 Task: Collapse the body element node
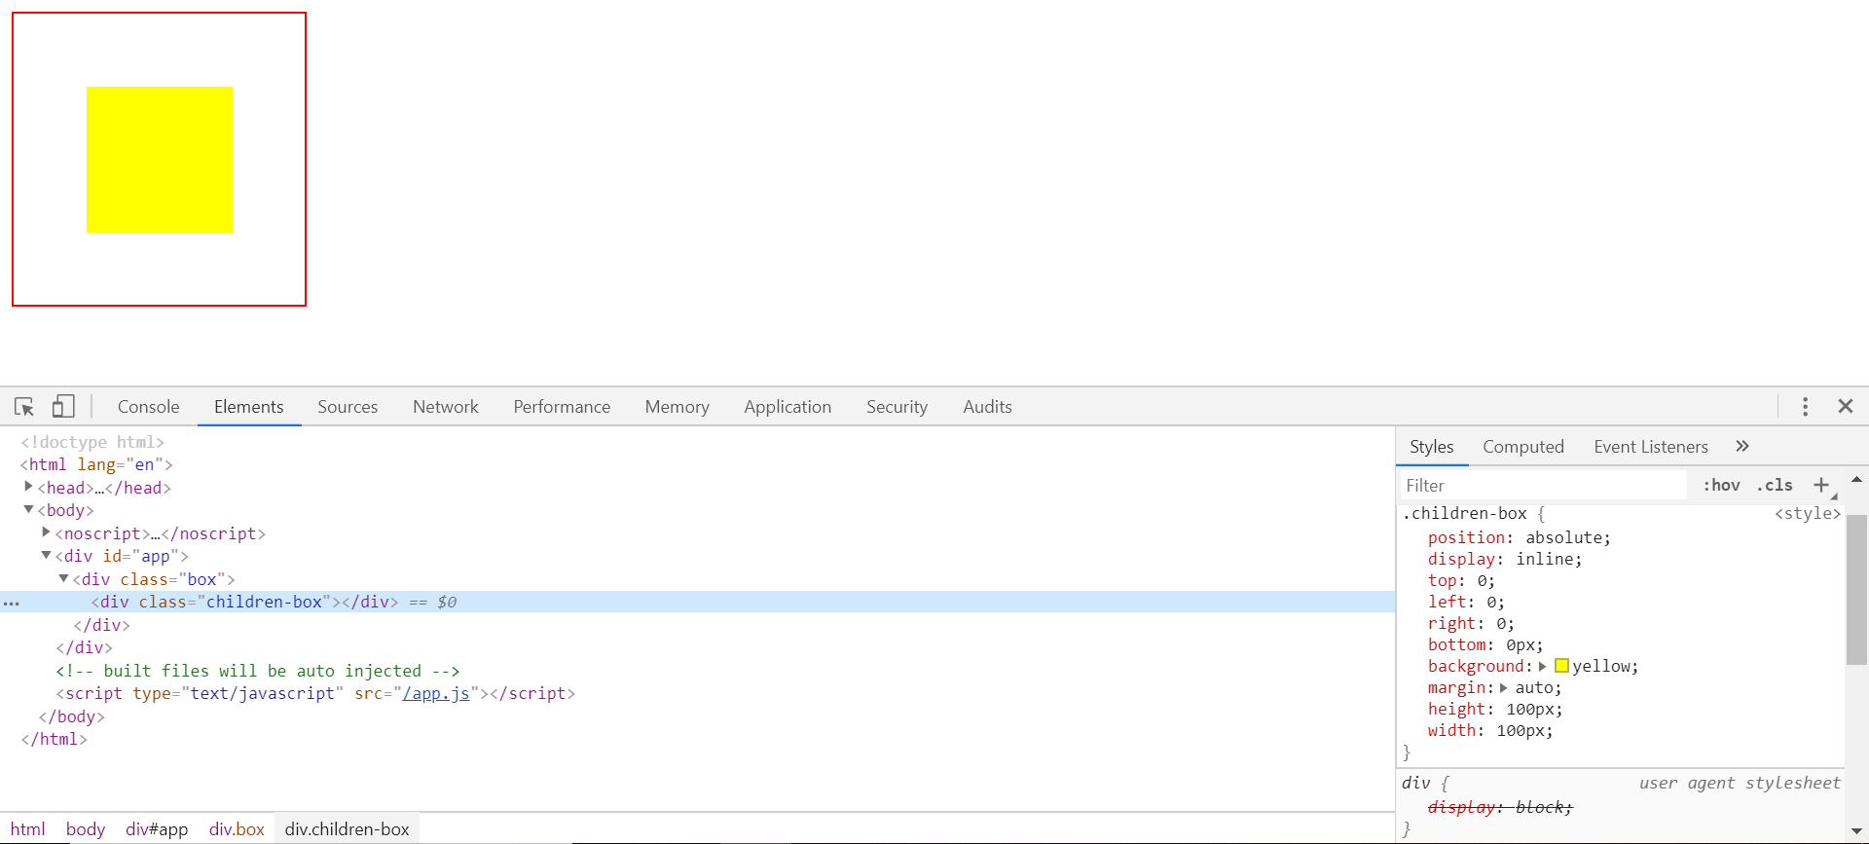28,509
